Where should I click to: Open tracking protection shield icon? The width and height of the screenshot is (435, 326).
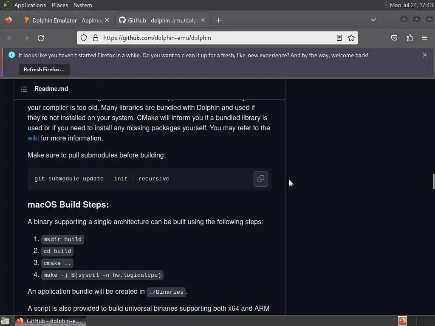pos(84,38)
